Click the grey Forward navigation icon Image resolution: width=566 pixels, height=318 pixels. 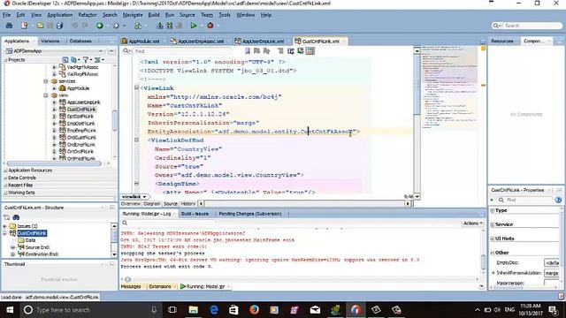point(116,26)
